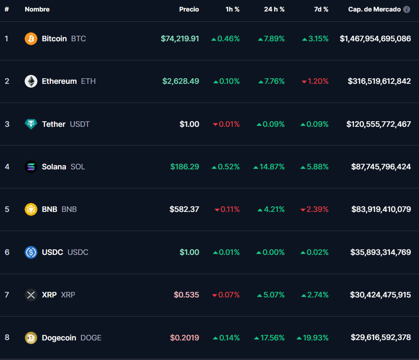Click the market cap info icon
This screenshot has height=360, width=419.
[407, 9]
